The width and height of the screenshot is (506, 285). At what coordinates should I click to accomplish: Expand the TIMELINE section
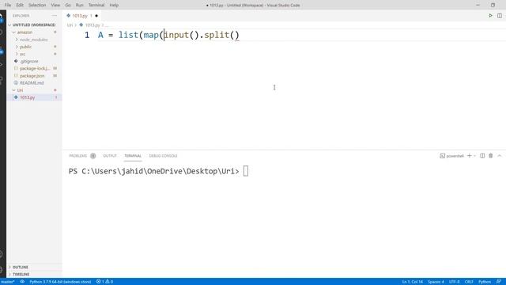point(21,275)
